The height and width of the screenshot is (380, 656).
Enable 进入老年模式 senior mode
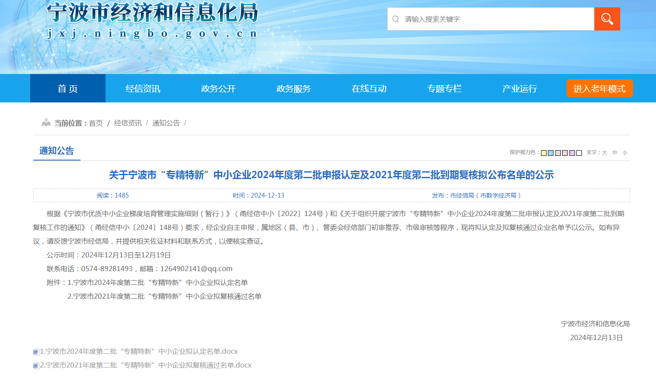click(x=599, y=89)
